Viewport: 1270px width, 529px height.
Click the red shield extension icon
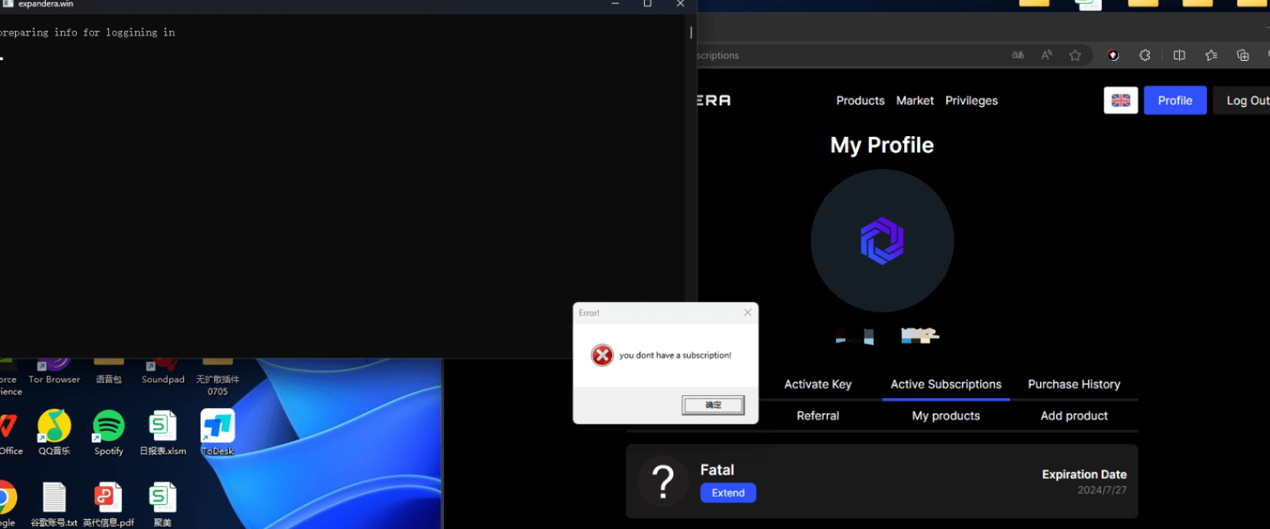click(1113, 55)
